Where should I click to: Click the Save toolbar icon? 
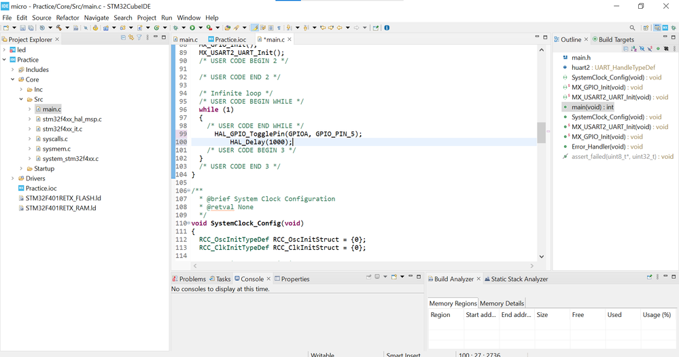click(x=23, y=28)
